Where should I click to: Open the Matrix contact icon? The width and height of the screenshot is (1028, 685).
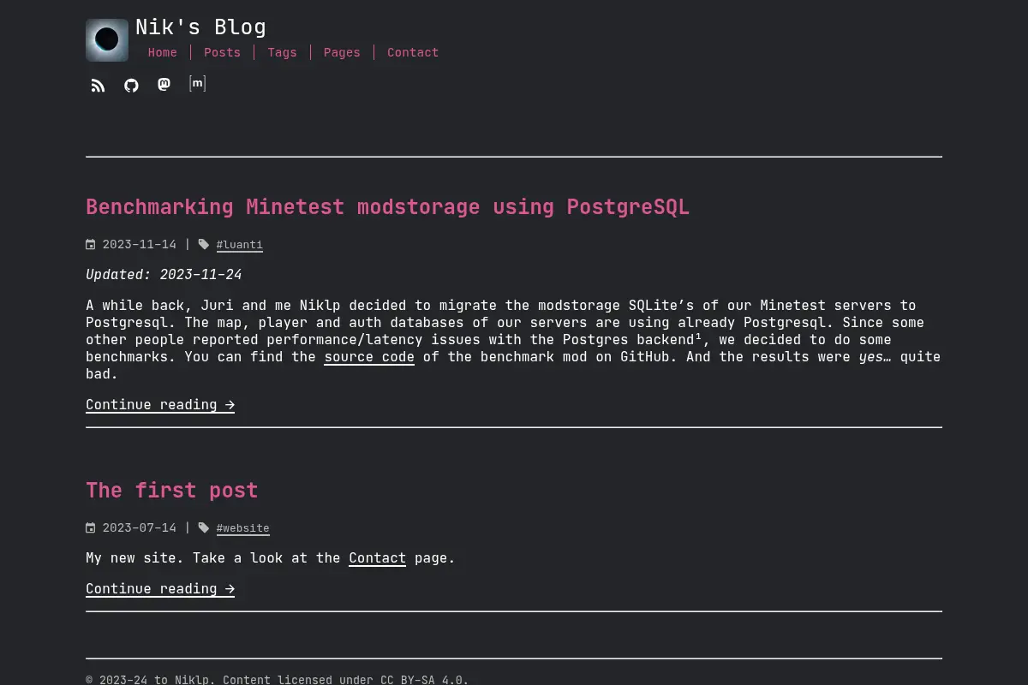point(197,83)
